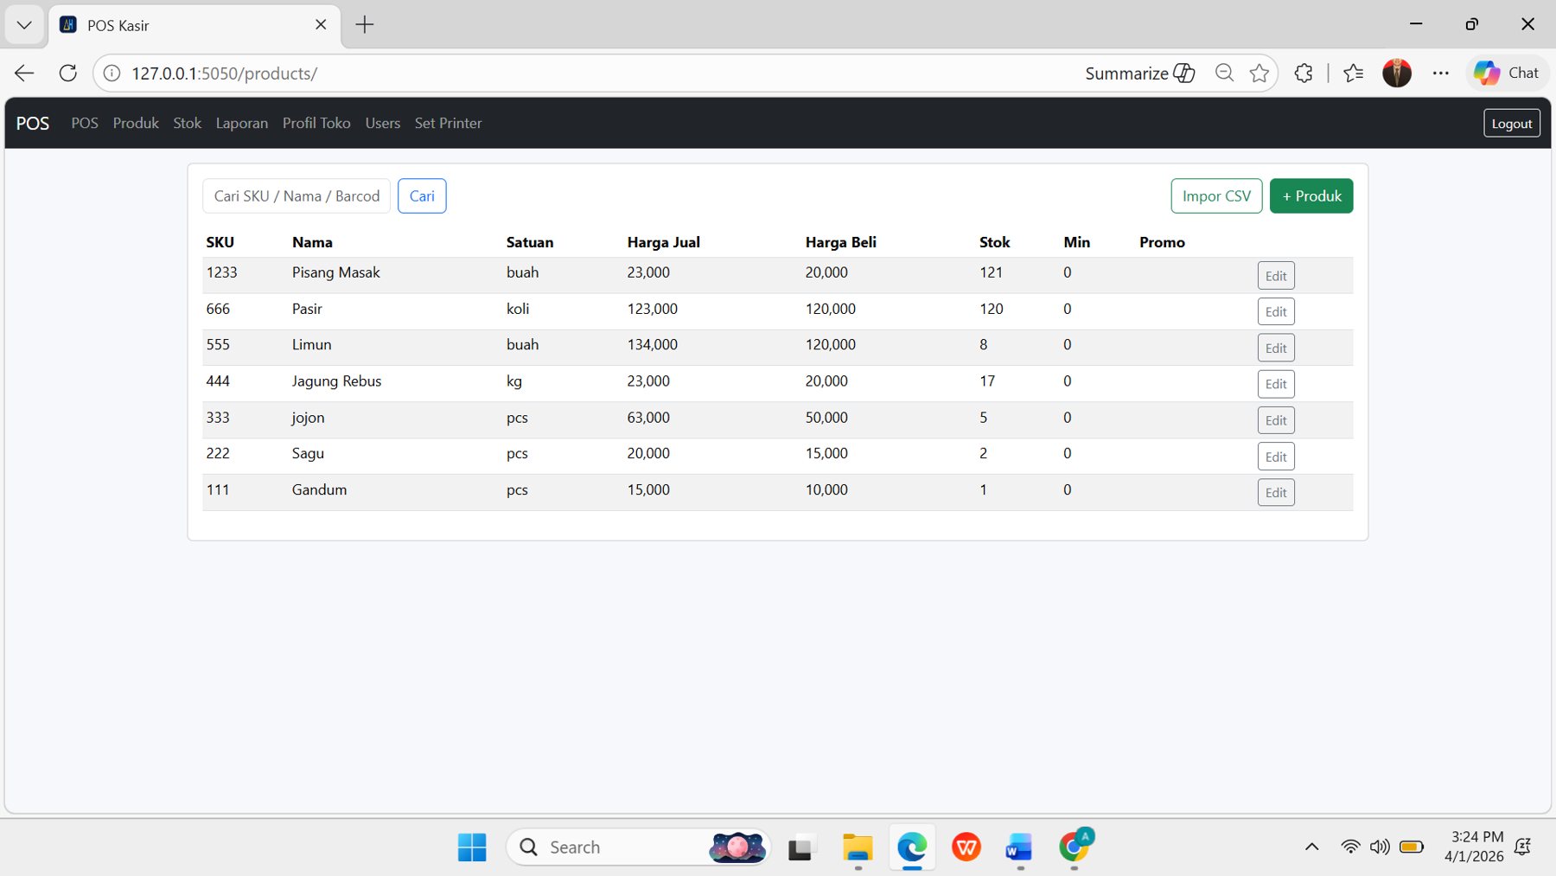Open WPS Office from the taskbar
The width and height of the screenshot is (1556, 876).
(966, 847)
